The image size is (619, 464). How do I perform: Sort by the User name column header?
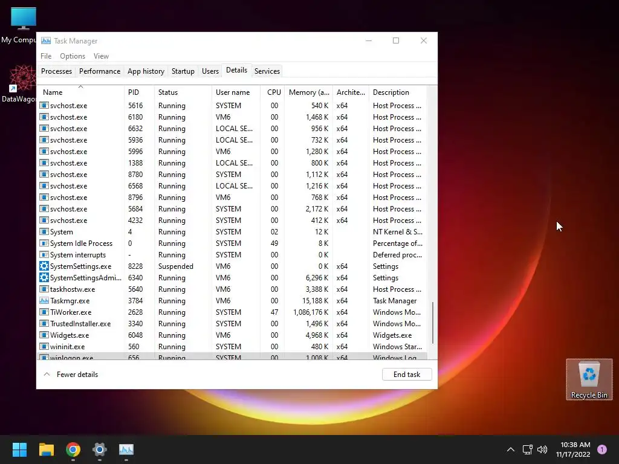[236, 92]
